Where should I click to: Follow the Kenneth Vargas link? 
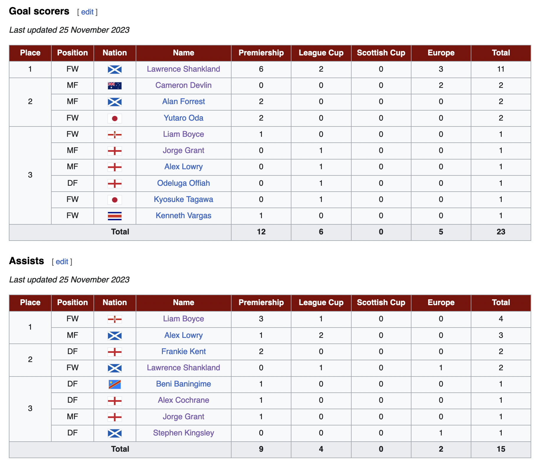(183, 216)
